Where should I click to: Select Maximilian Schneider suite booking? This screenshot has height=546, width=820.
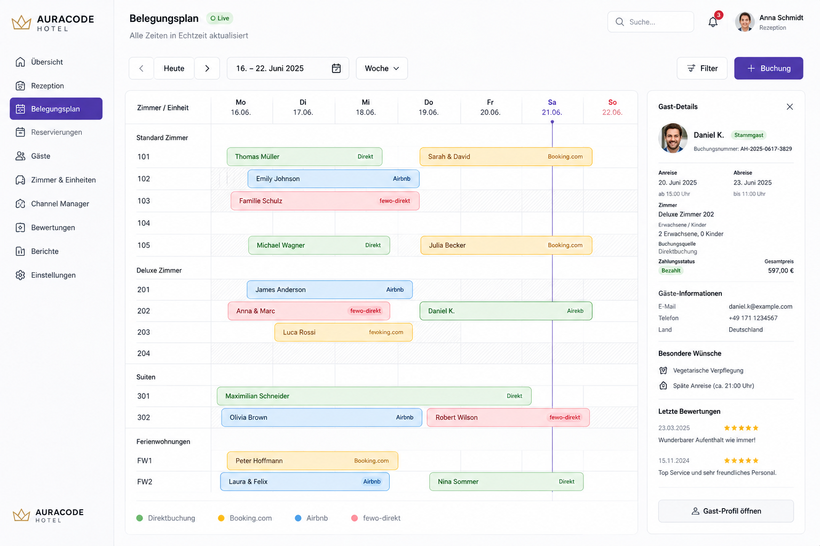374,396
